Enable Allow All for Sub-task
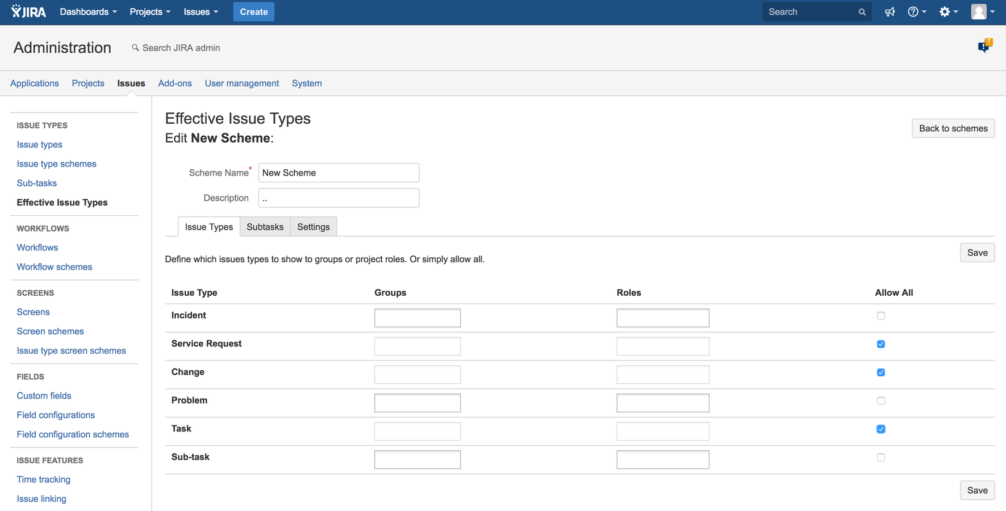 click(x=880, y=458)
